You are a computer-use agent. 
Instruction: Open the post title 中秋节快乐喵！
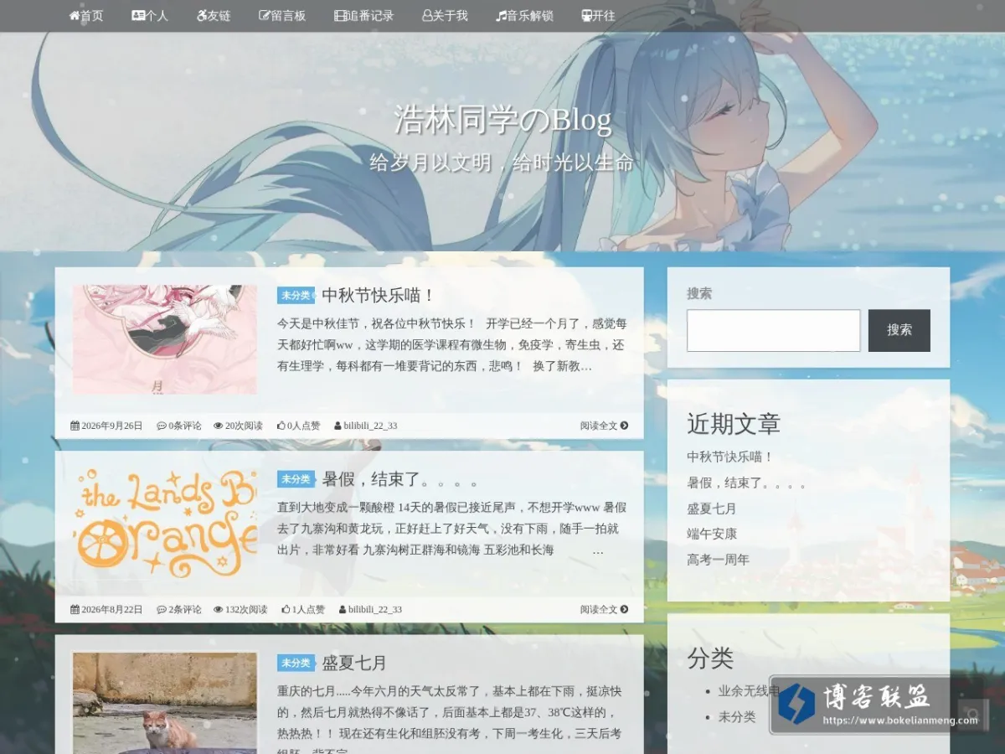[379, 296]
